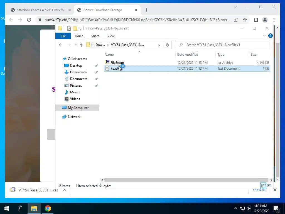Image resolution: width=285 pixels, height=214 pixels.
Task: Click the Properties quick access toolbar icon
Action: (x=69, y=28)
